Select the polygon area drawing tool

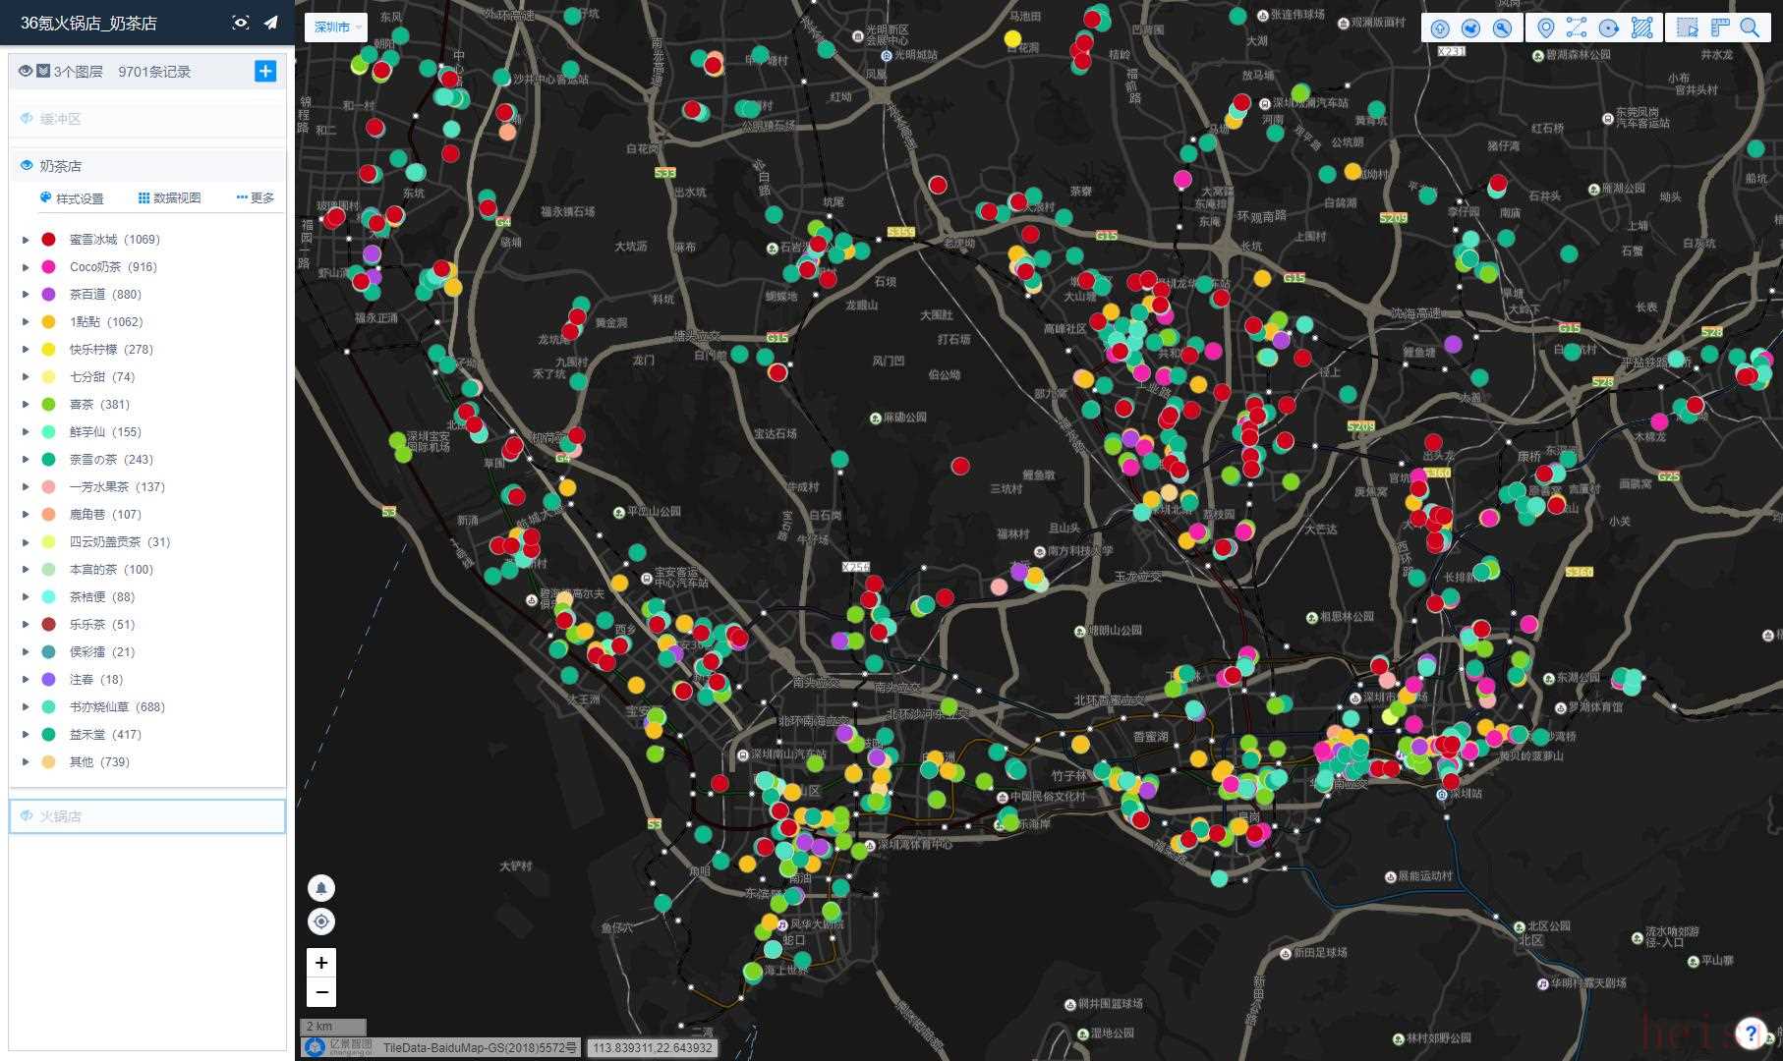[1641, 28]
